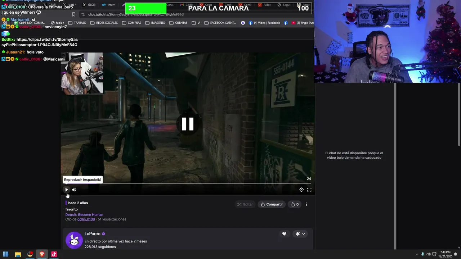Expand the notification bell dropdown for LaParce
Screen dimensions: 461x259
click(x=300, y=234)
